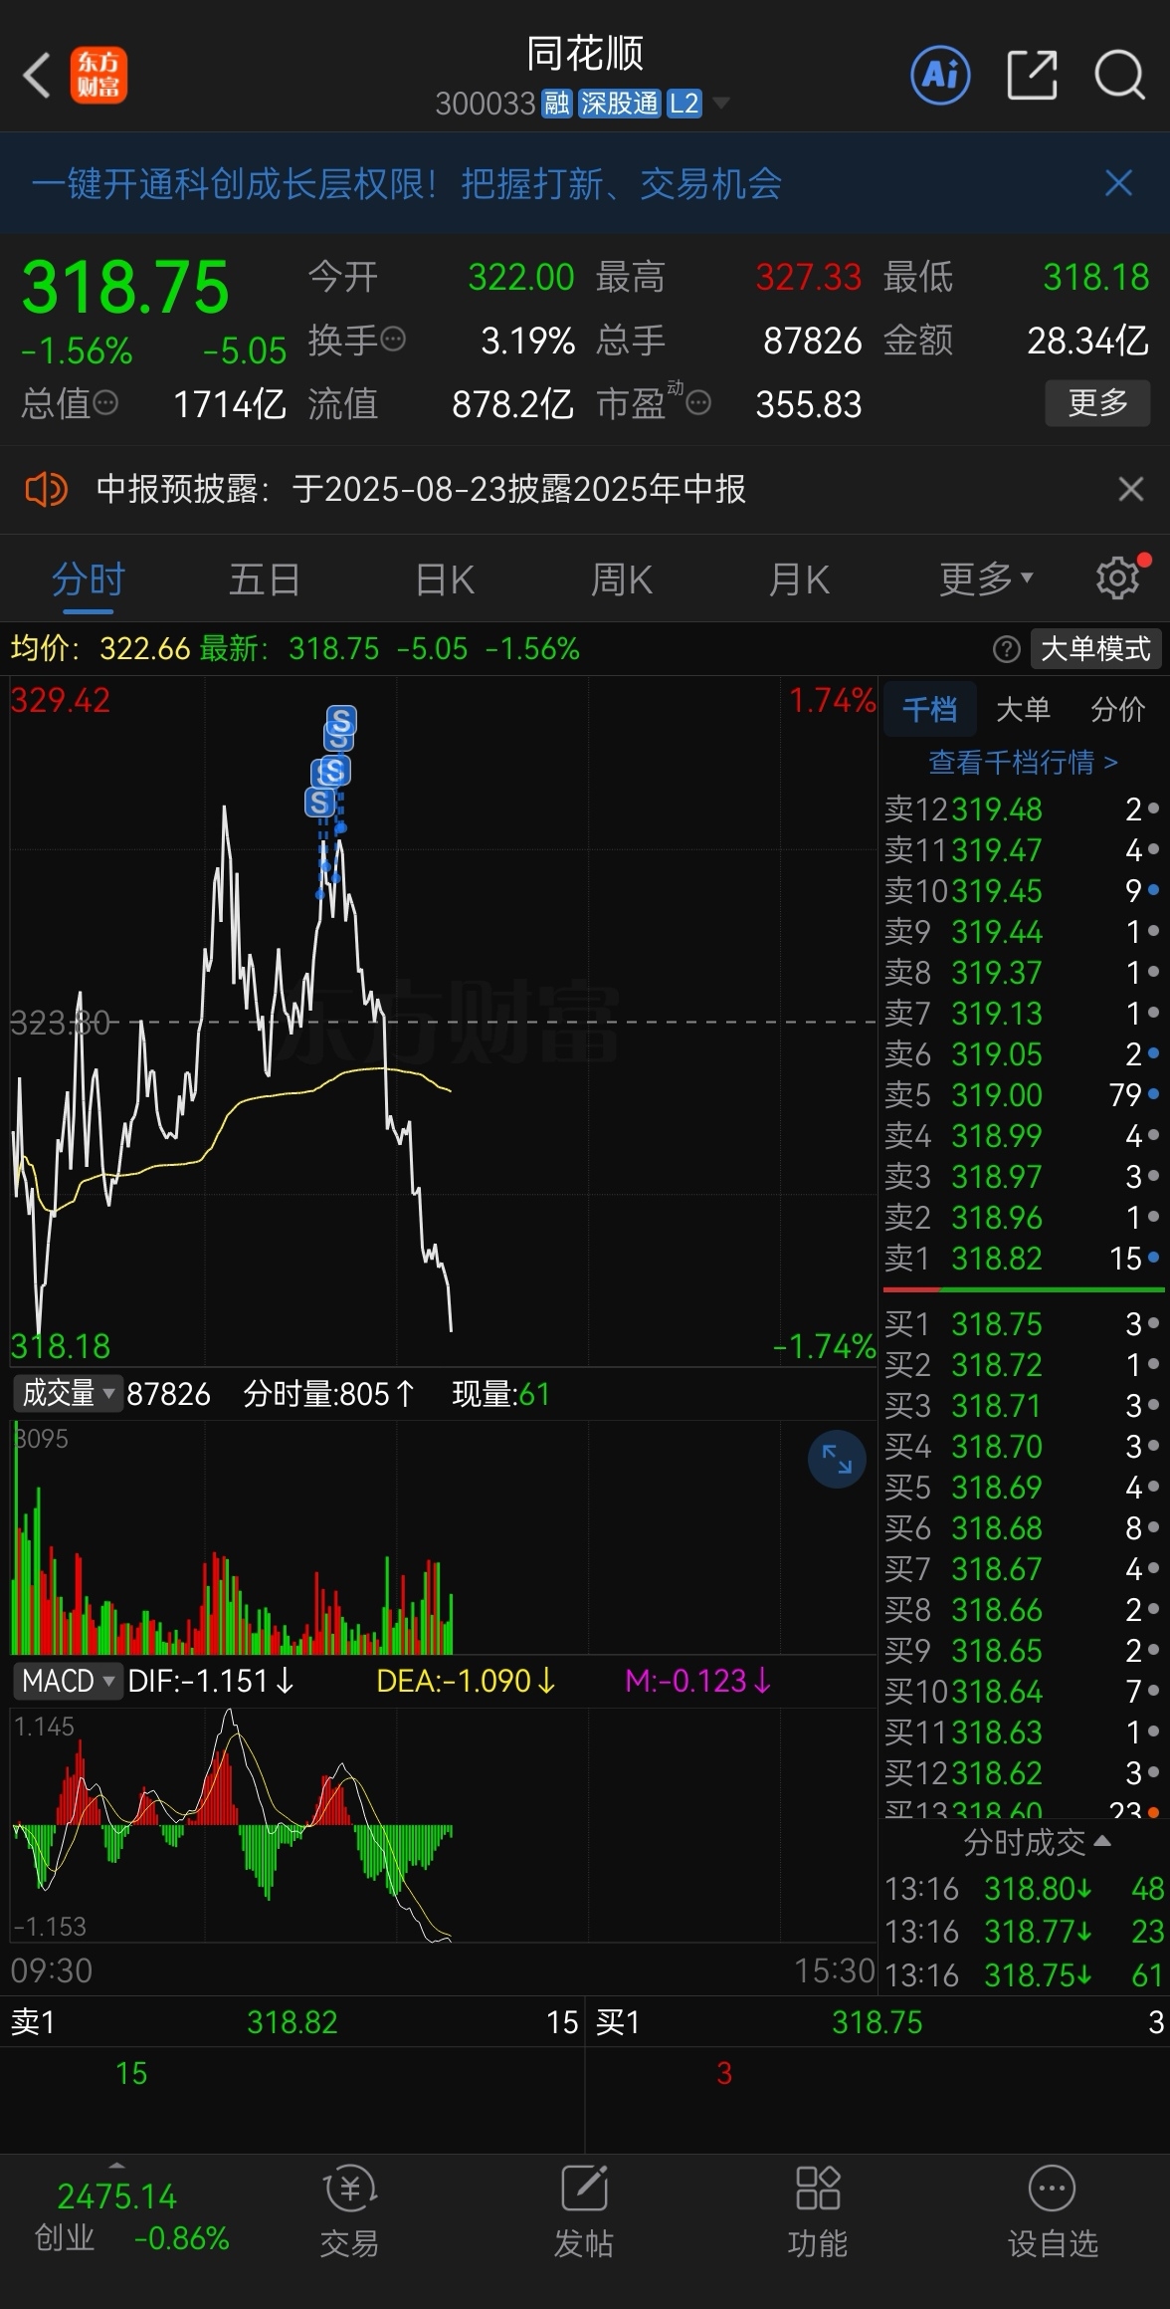Screen dimensions: 1170x2309
Task: Tap the share export icon
Action: tap(1032, 76)
